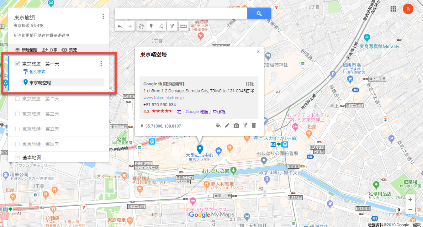Open the orange account avatar
The width and height of the screenshot is (423, 227).
click(408, 8)
